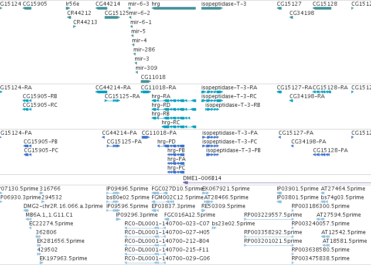Select the EP03837.3prime EST label
The height and width of the screenshot is (265, 371).
point(174,206)
